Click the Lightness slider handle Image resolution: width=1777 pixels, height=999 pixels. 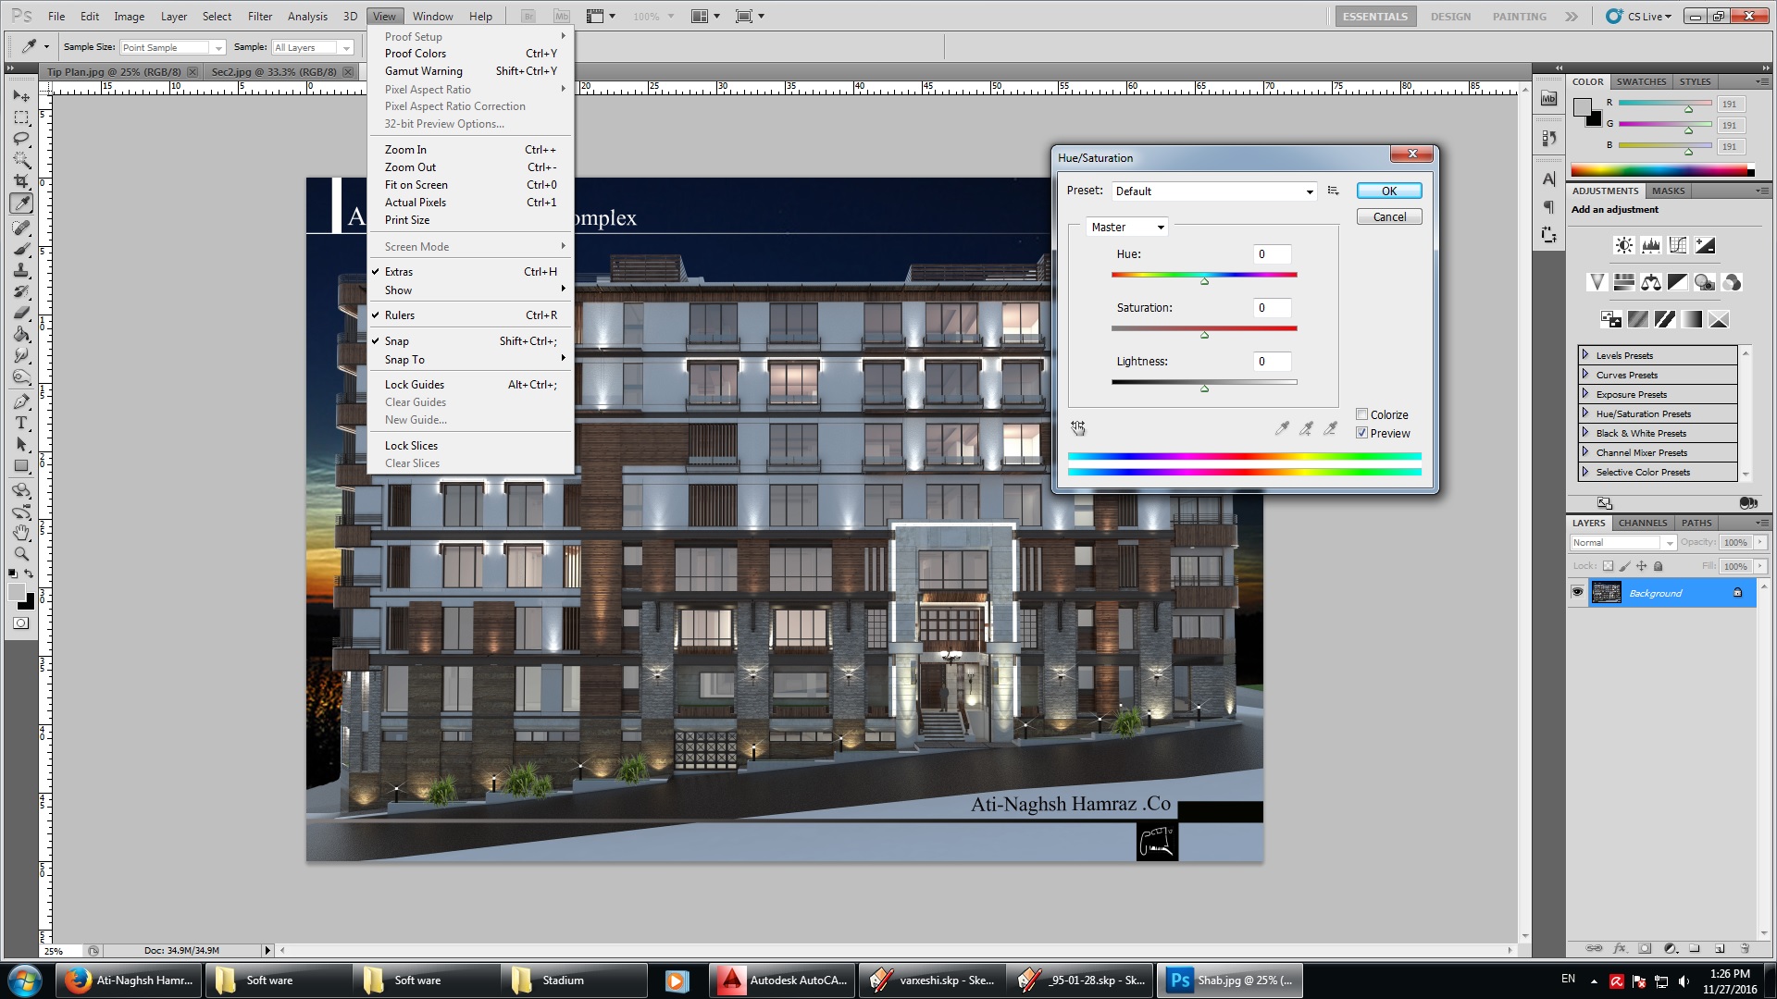point(1204,388)
